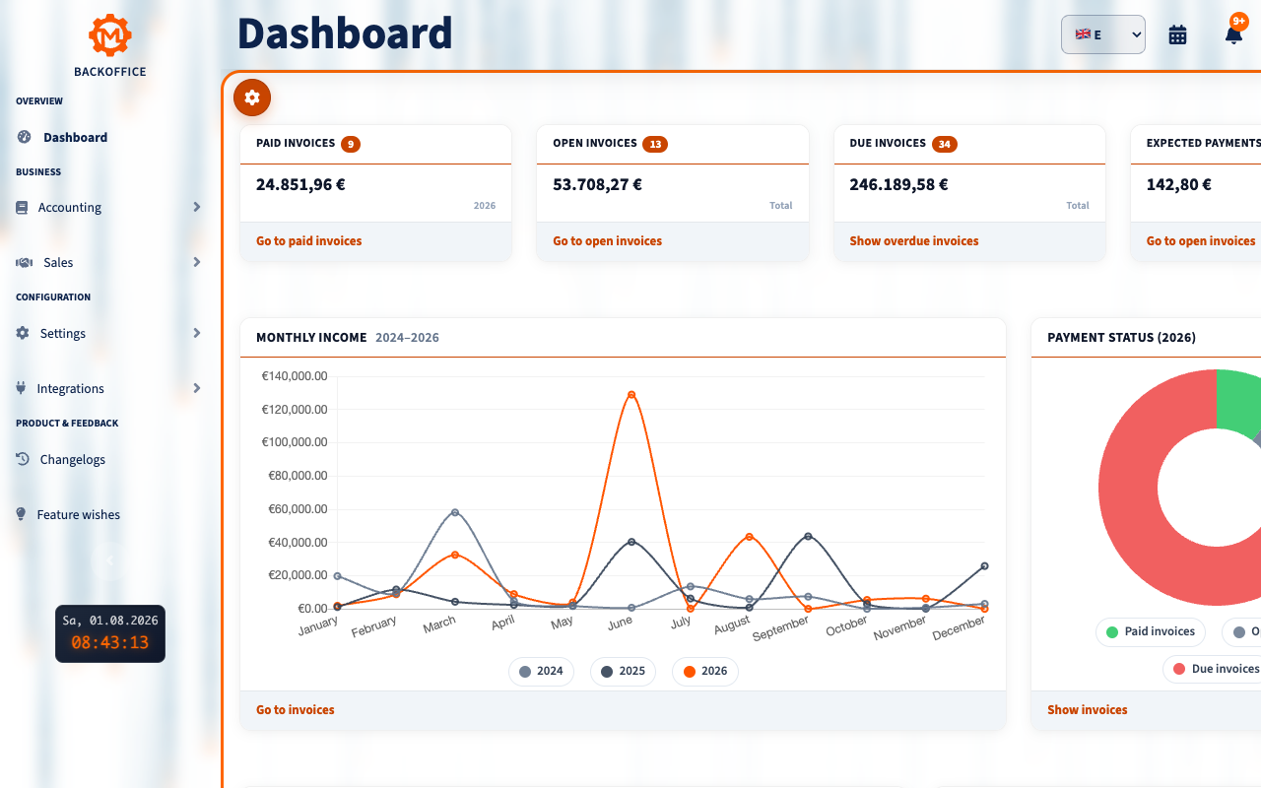Click the €140,000.00 axis label
This screenshot has height=788, width=1261.
pos(295,376)
